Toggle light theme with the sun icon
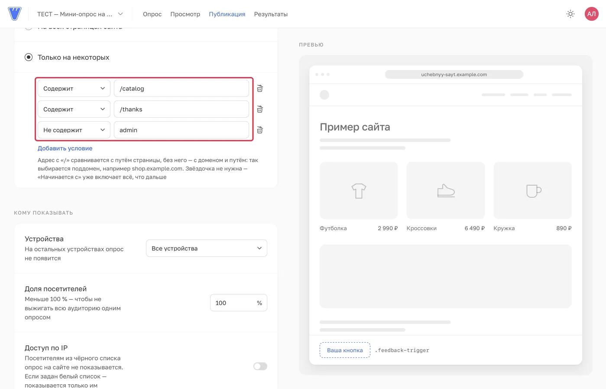 570,14
